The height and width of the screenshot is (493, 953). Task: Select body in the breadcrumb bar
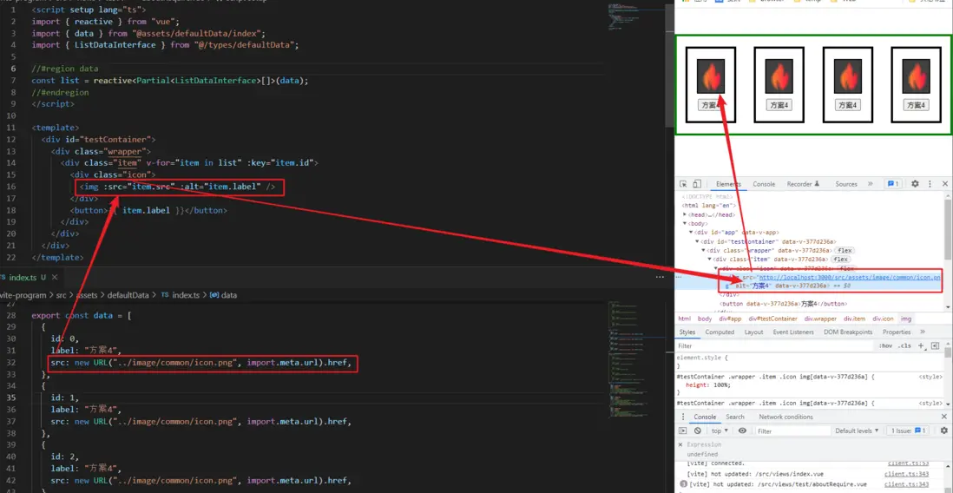tap(705, 319)
